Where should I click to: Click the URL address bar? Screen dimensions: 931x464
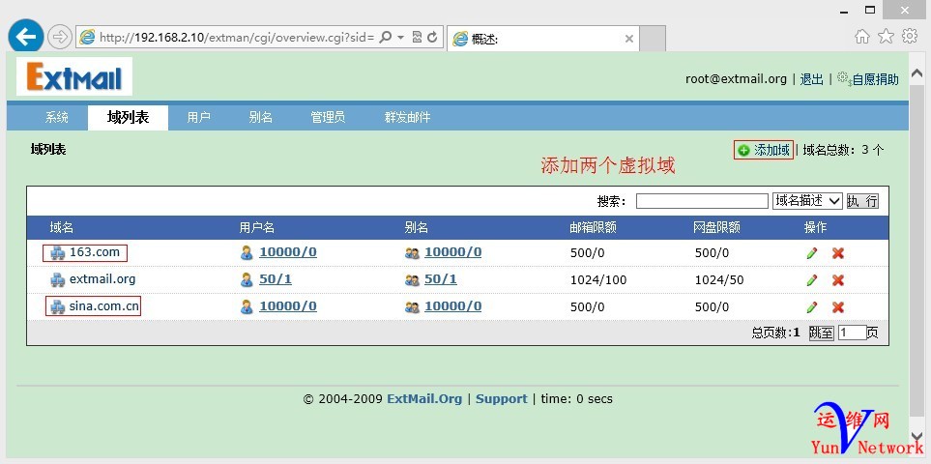236,38
